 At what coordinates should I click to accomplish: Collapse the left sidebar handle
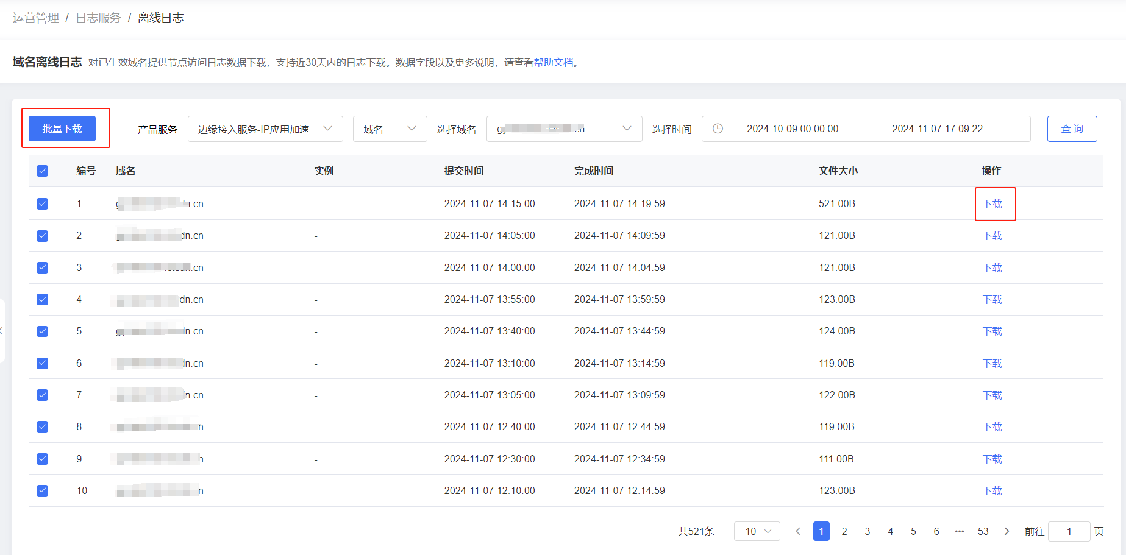[x=2, y=331]
